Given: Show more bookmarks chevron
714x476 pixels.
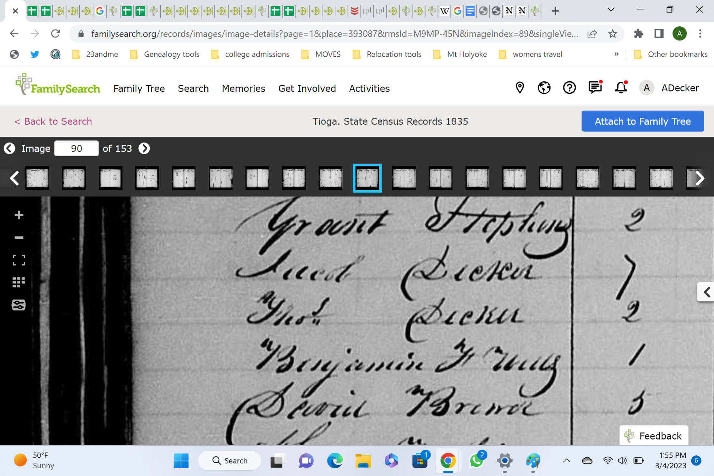Looking at the screenshot, I should click(616, 54).
